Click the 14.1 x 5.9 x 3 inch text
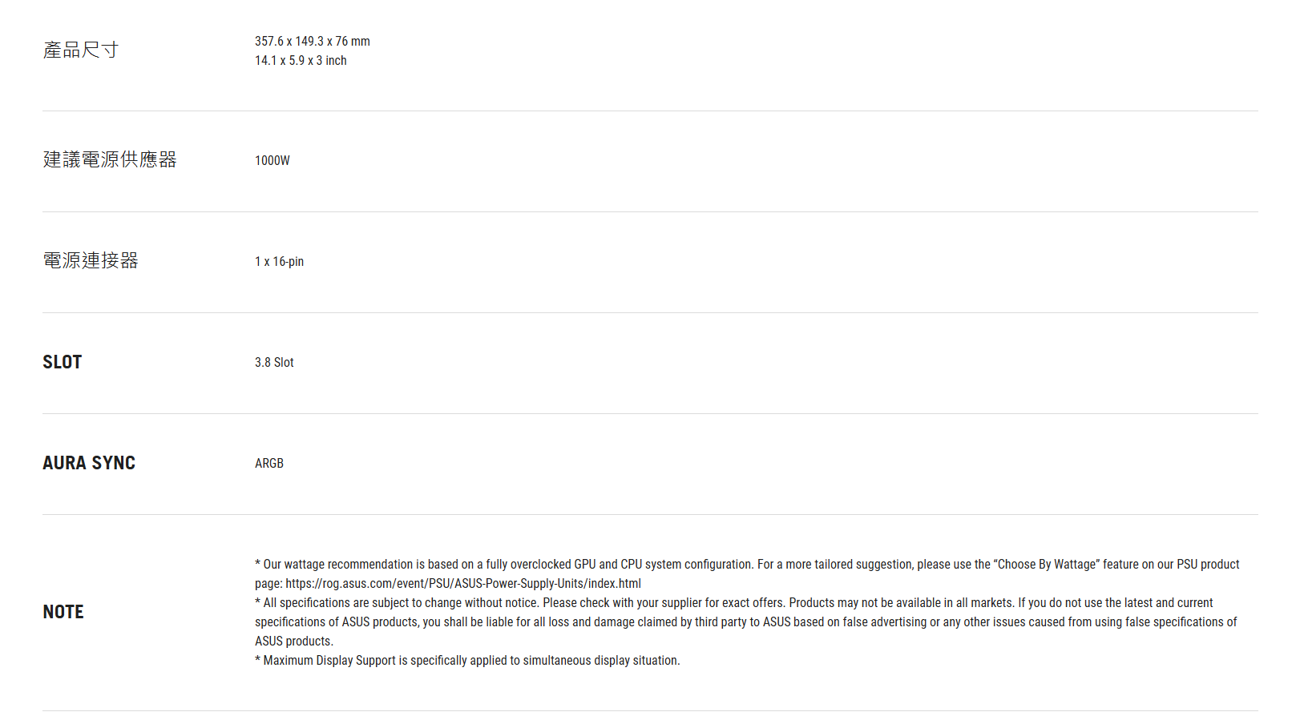 pos(301,60)
